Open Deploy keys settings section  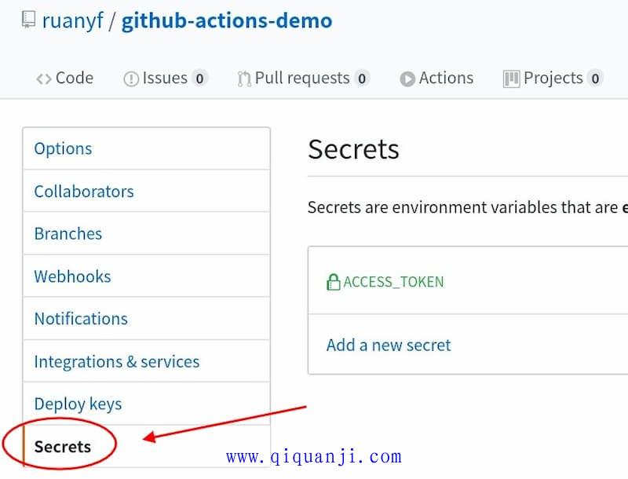pyautogui.click(x=147, y=404)
